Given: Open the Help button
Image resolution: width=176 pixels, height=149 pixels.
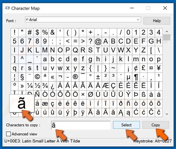Looking at the screenshot, I should (157, 21).
